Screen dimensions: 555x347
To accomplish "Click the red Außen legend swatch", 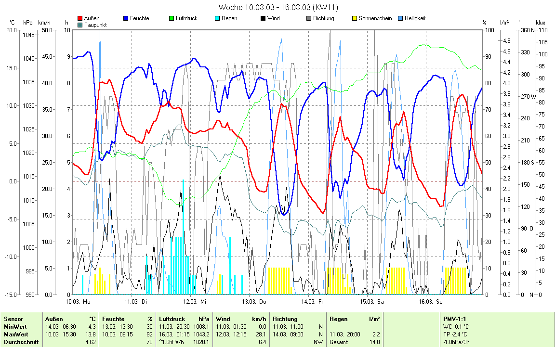I will coord(80,19).
